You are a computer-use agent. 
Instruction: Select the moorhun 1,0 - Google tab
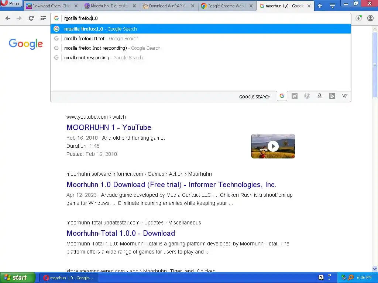[285, 6]
